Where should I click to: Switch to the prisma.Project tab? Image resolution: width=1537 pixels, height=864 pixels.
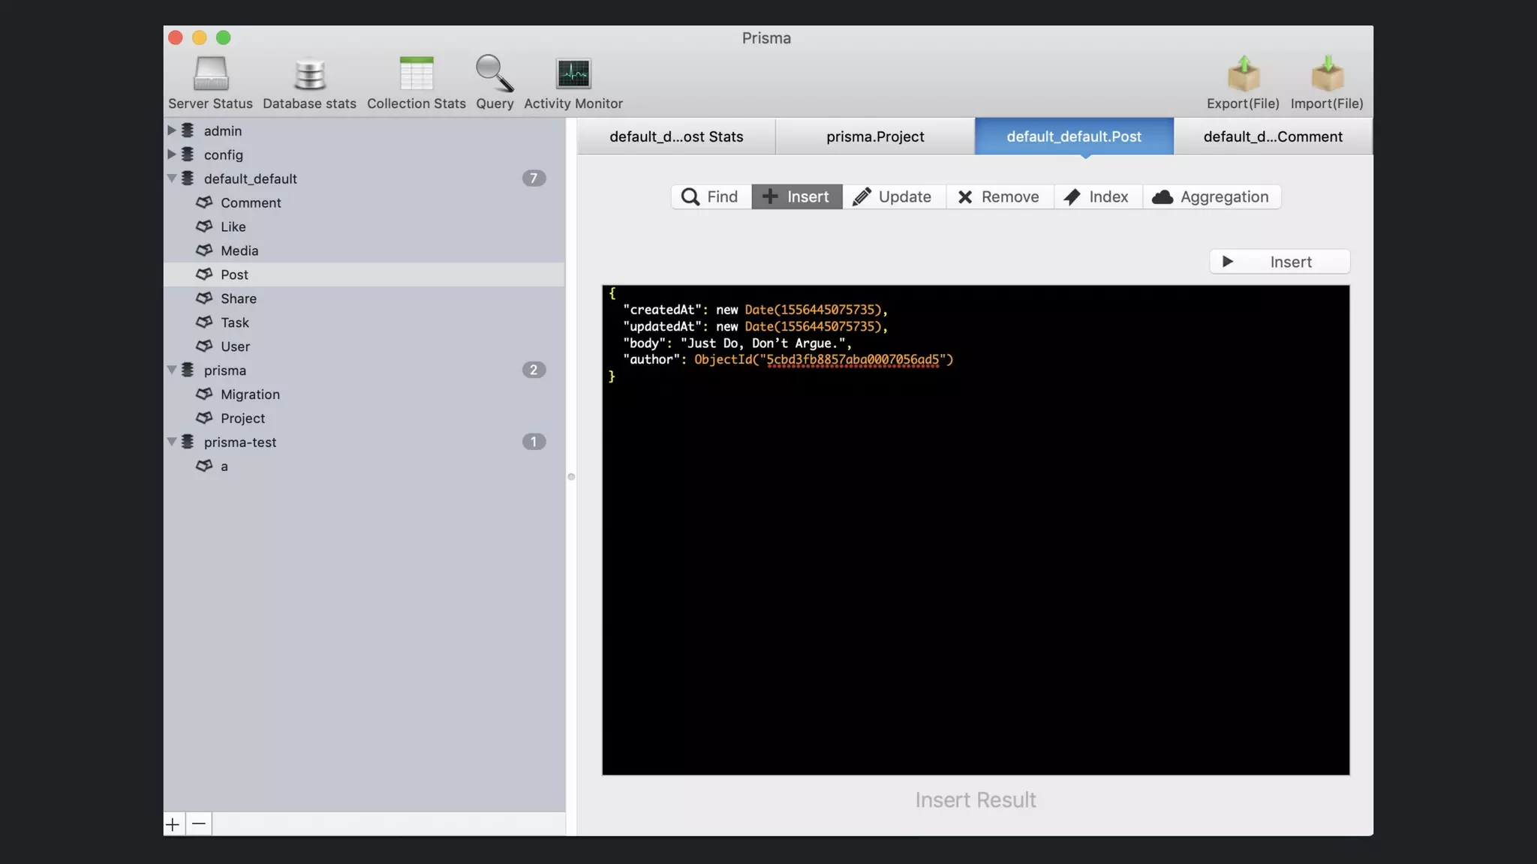tap(875, 136)
